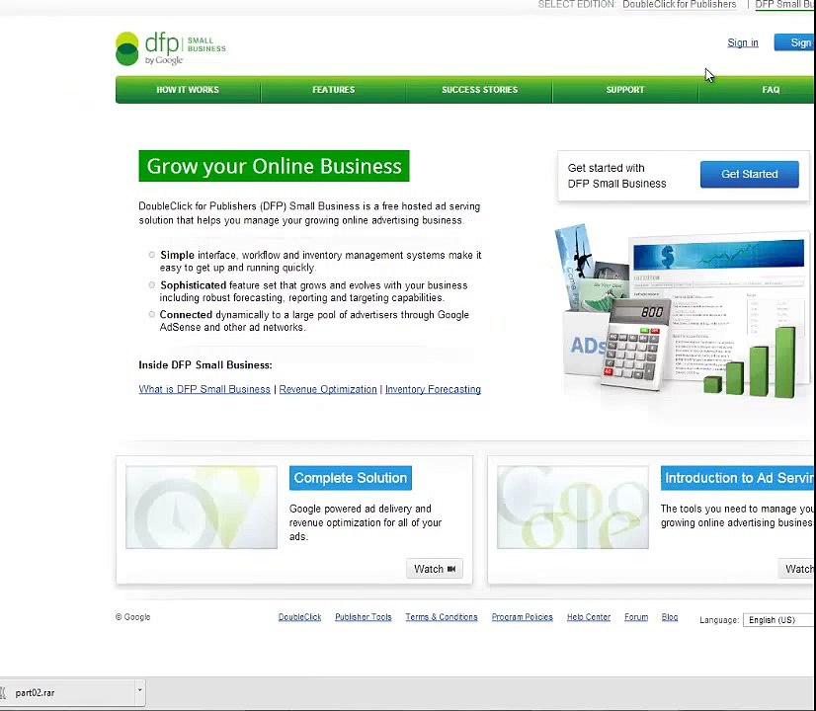Click the part02.rar file type icon
Viewport: 816px width, 711px height.
click(3, 693)
